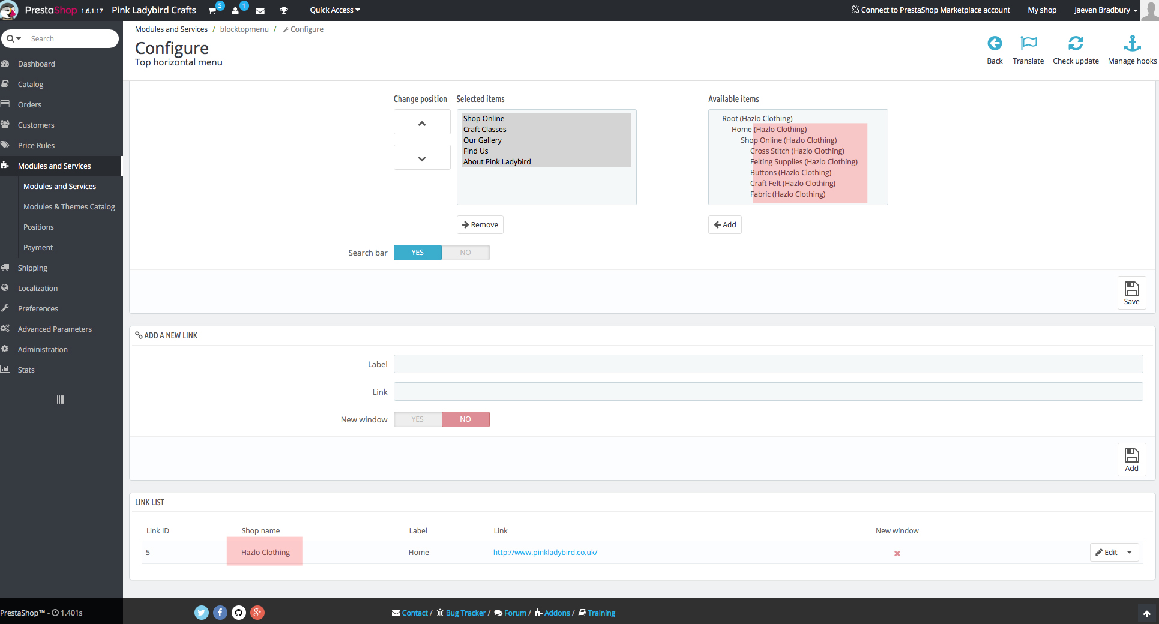1159x624 pixels.
Task: Set New window to YES
Action: coord(418,419)
